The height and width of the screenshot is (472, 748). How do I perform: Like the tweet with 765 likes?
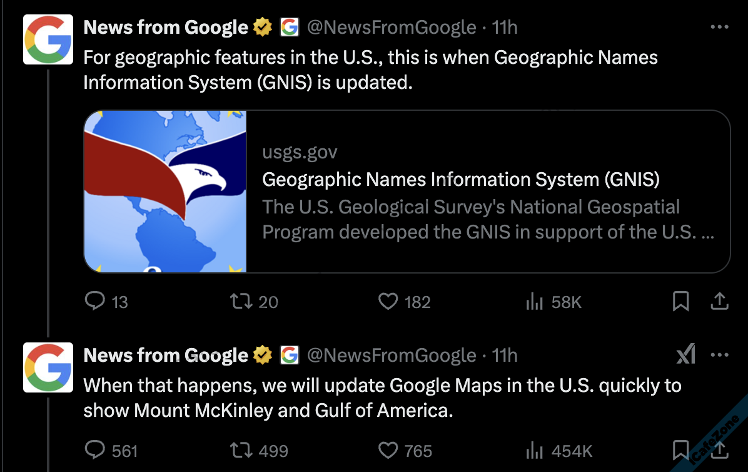click(x=388, y=450)
